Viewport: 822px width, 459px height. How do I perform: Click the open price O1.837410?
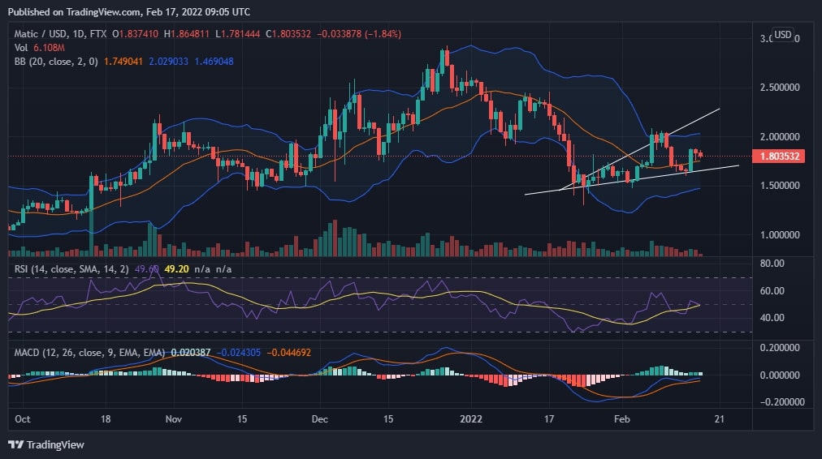[x=136, y=34]
